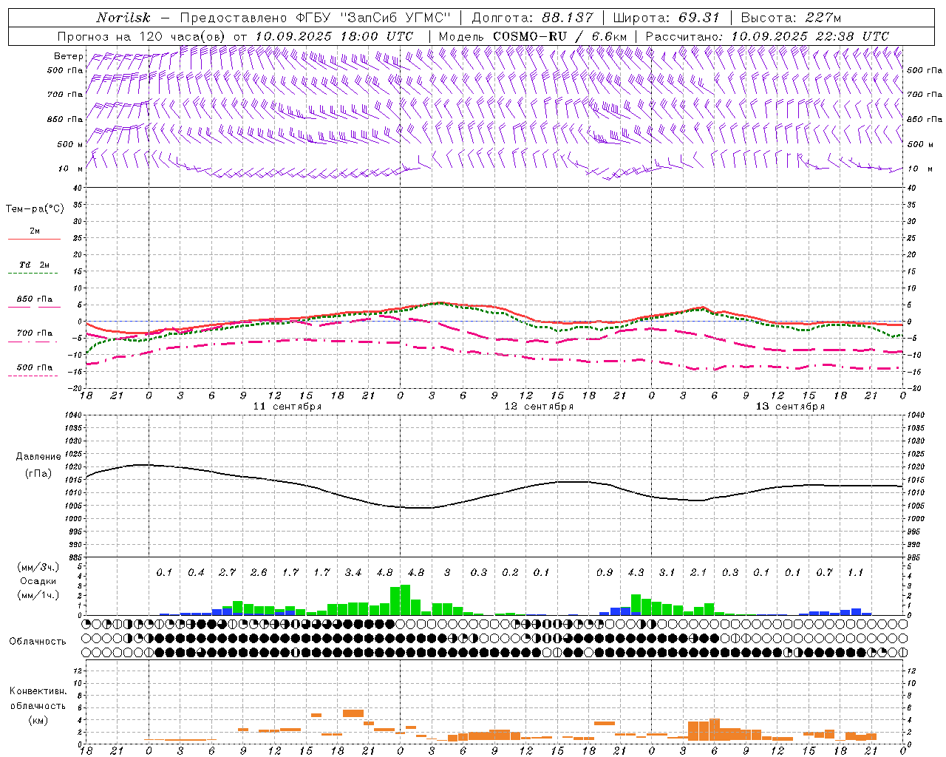Click the Norilsk station title
Image resolution: width=946 pixels, height=757 pixels.
tap(123, 18)
